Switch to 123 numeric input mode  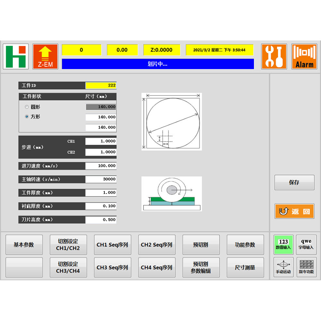pos(283,244)
